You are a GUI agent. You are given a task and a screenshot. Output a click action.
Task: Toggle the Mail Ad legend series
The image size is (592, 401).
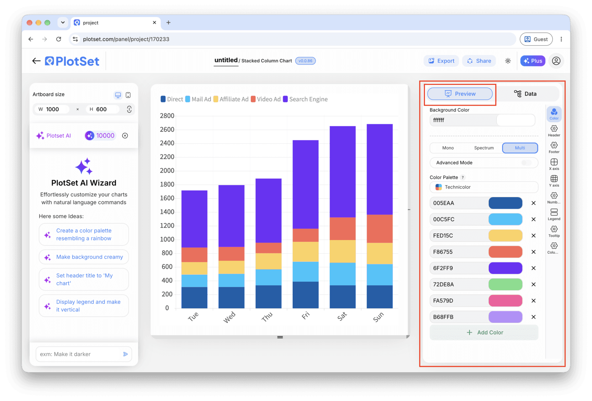198,99
